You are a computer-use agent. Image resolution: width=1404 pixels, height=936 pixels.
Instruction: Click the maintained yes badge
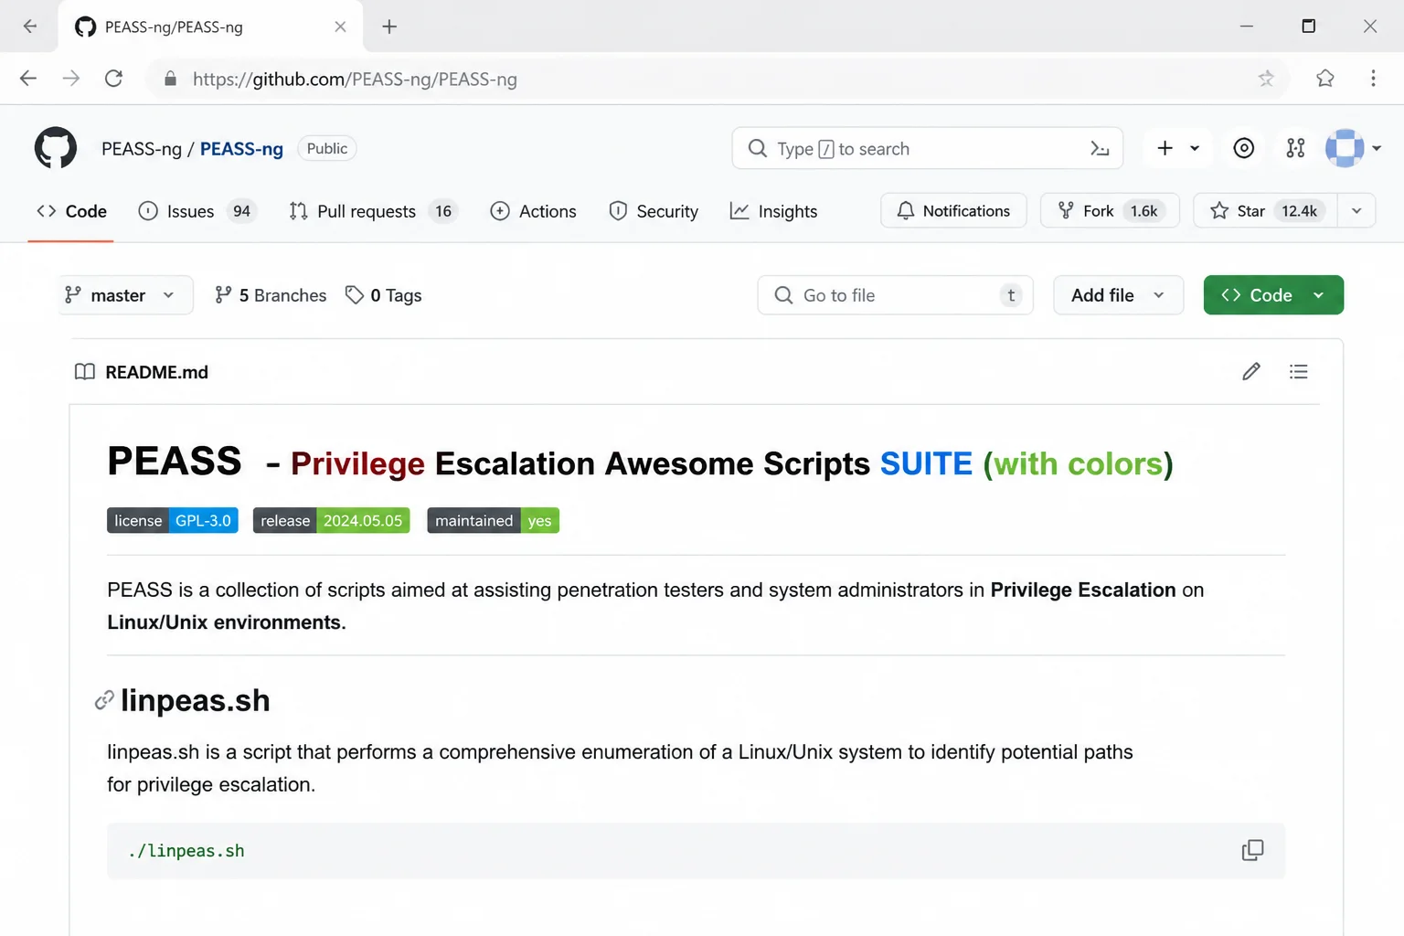click(493, 520)
